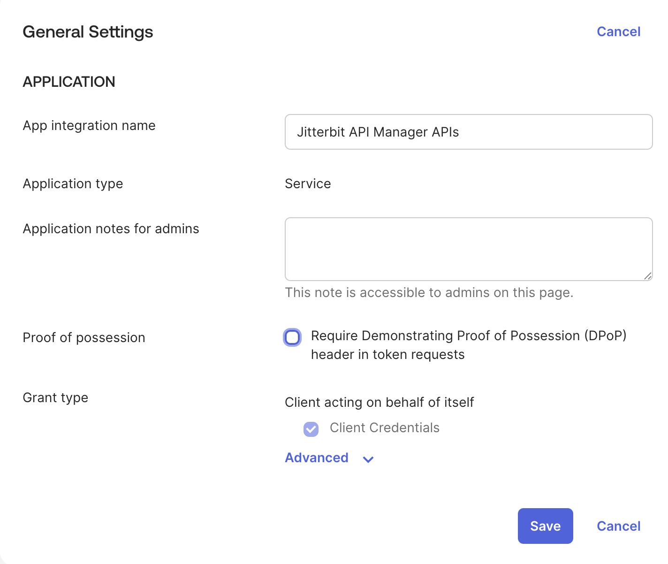The width and height of the screenshot is (668, 564).
Task: Click the Require Demonstrating Proof of Possession label
Action: point(468,336)
